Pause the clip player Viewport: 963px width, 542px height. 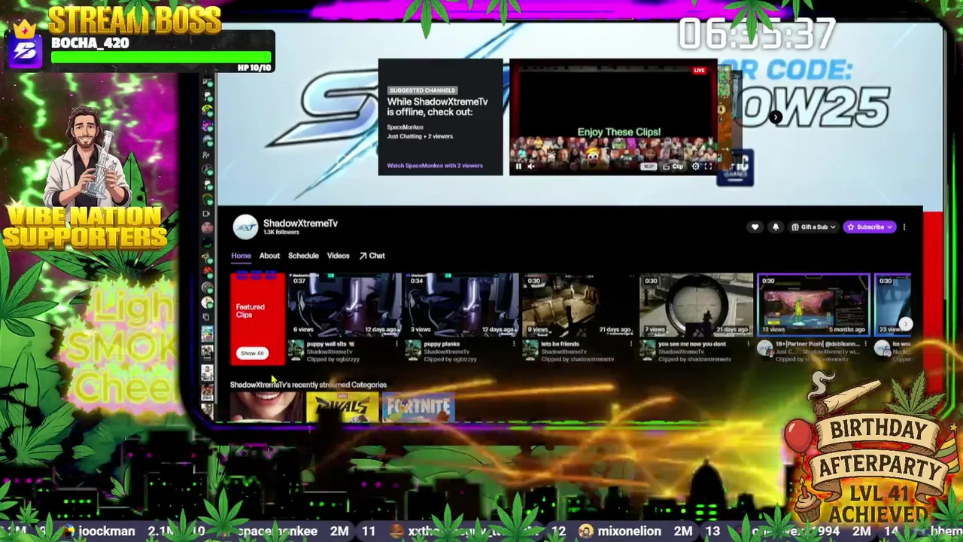[x=518, y=166]
